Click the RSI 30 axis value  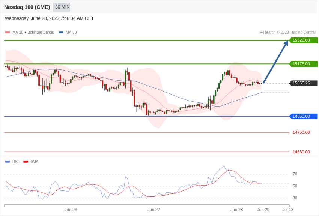point(295,198)
